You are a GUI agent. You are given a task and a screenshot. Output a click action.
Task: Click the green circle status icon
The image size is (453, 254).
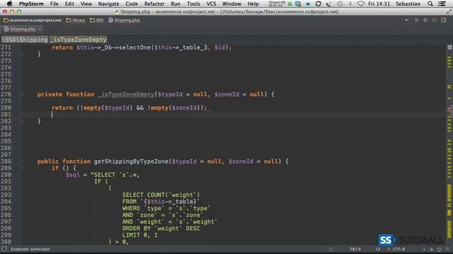coord(289,4)
